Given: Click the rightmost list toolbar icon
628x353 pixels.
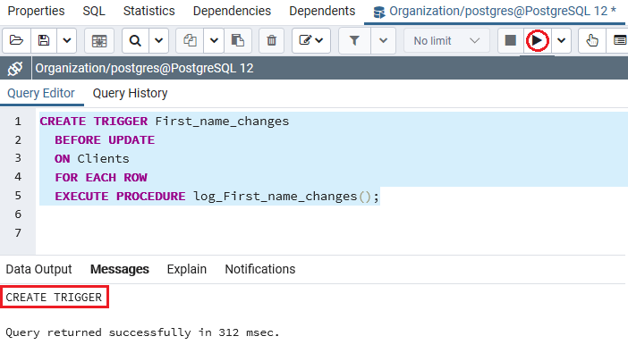Looking at the screenshot, I should (x=619, y=40).
